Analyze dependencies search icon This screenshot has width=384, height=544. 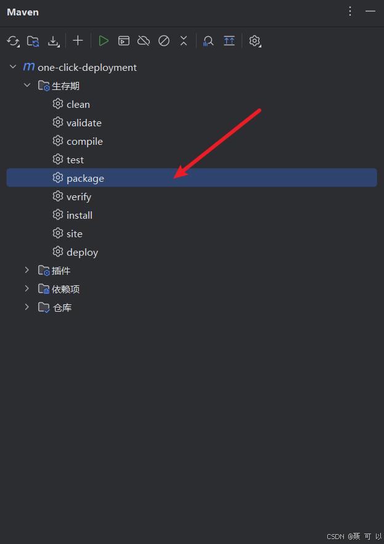point(208,41)
